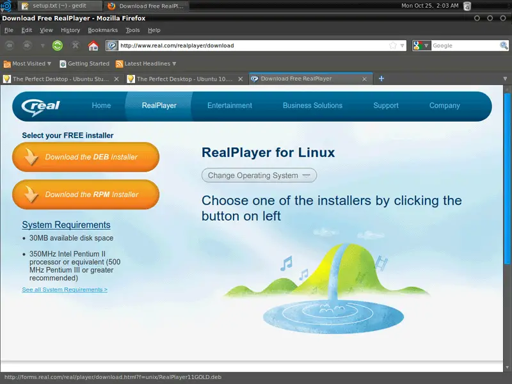Click the stop loading button
The height and width of the screenshot is (384, 512).
tap(76, 45)
